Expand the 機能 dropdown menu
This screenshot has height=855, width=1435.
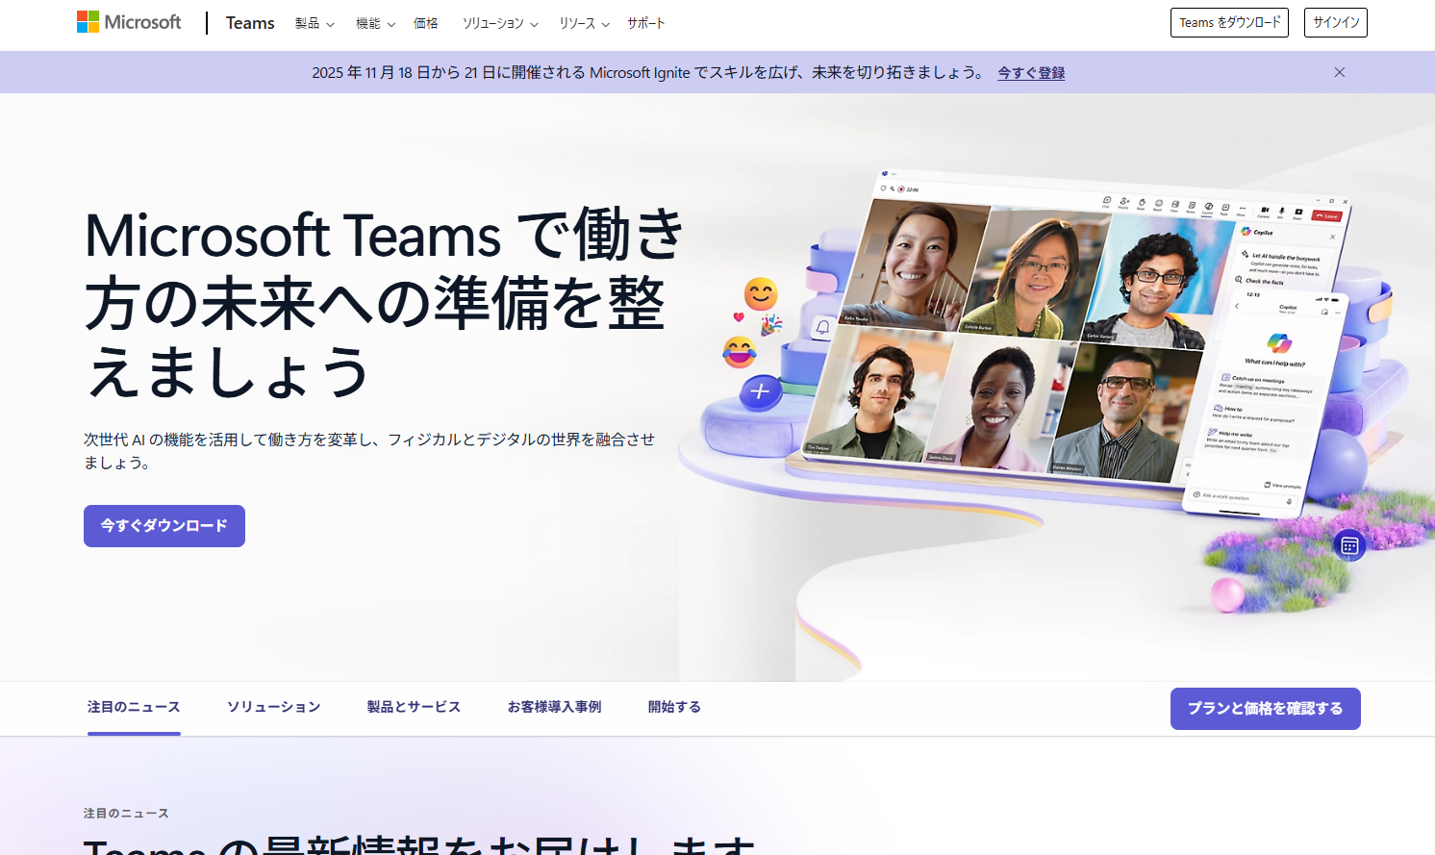(x=375, y=23)
